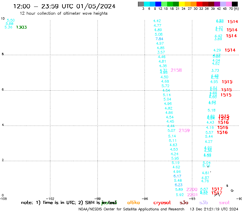
Task: Select the cyan 6 ft legend swatch
Action: pyautogui.click(x=147, y=4)
